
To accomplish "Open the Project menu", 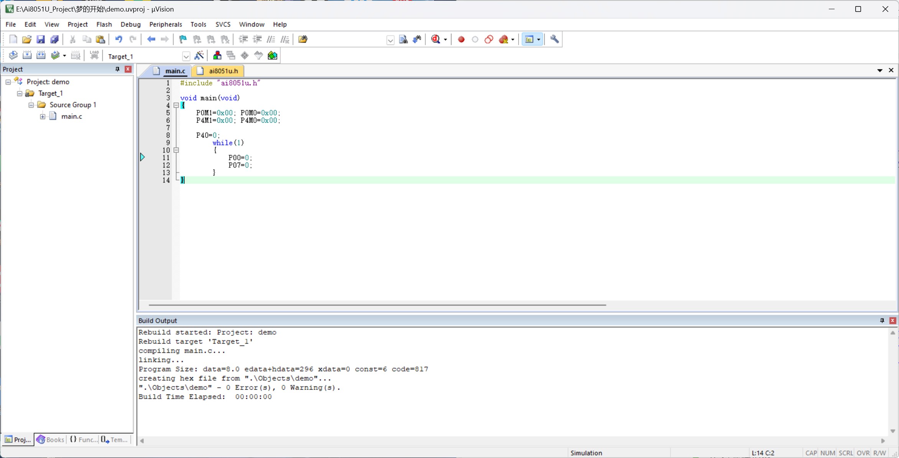I will point(77,24).
